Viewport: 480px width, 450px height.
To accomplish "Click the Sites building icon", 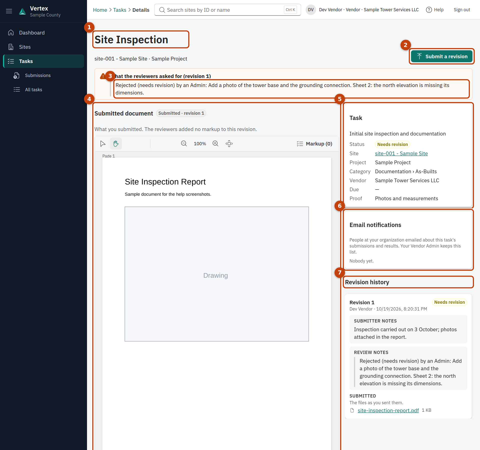I will click(11, 47).
